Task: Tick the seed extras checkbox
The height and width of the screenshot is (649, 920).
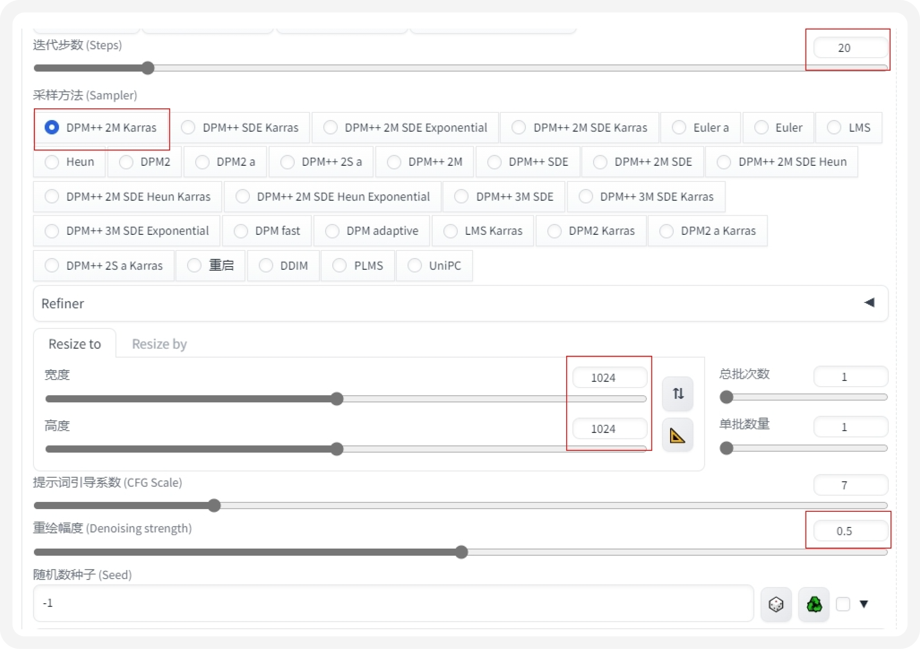Action: coord(843,604)
